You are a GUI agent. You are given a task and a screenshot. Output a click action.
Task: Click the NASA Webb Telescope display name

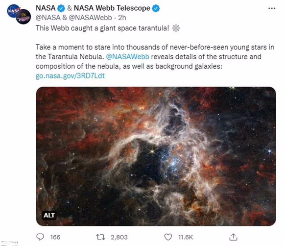tap(112, 8)
